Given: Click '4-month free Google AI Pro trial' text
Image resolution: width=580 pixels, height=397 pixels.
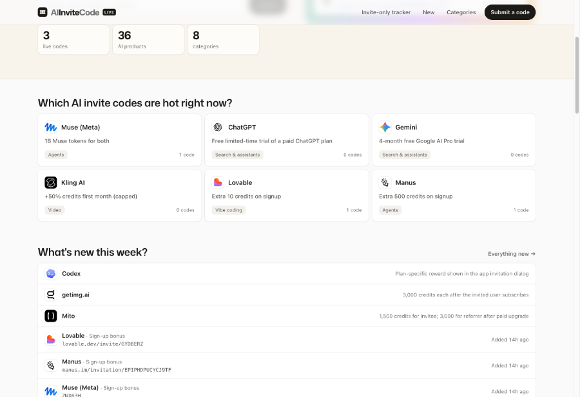Looking at the screenshot, I should pos(421,141).
